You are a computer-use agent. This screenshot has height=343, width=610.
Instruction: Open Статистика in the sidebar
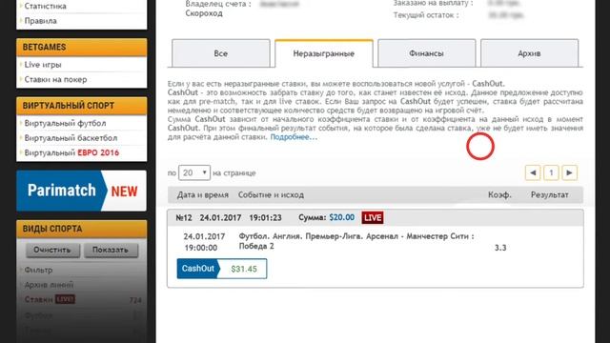[x=45, y=6]
